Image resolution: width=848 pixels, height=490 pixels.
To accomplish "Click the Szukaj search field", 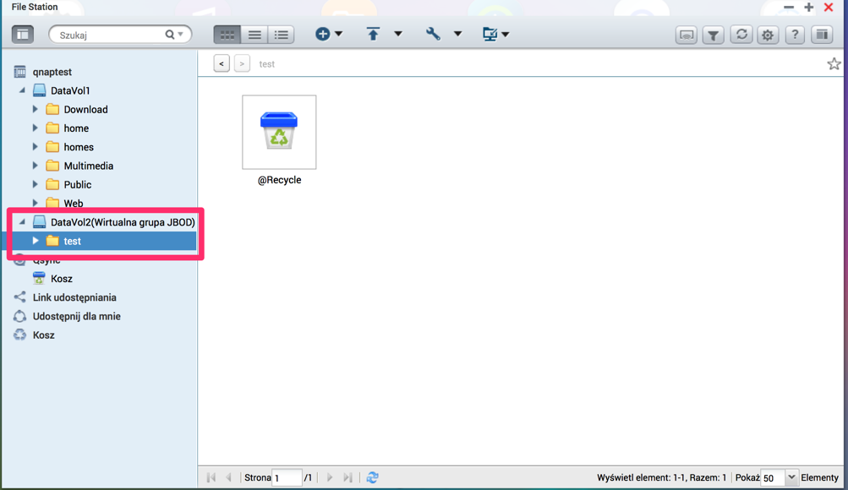I will [110, 35].
